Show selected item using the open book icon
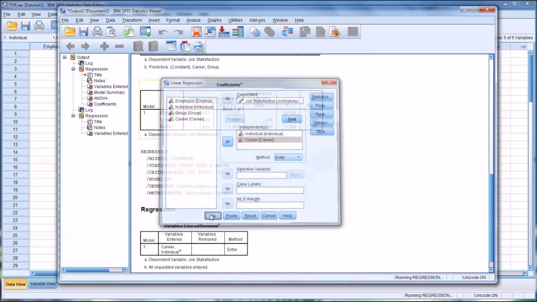 coord(138,47)
